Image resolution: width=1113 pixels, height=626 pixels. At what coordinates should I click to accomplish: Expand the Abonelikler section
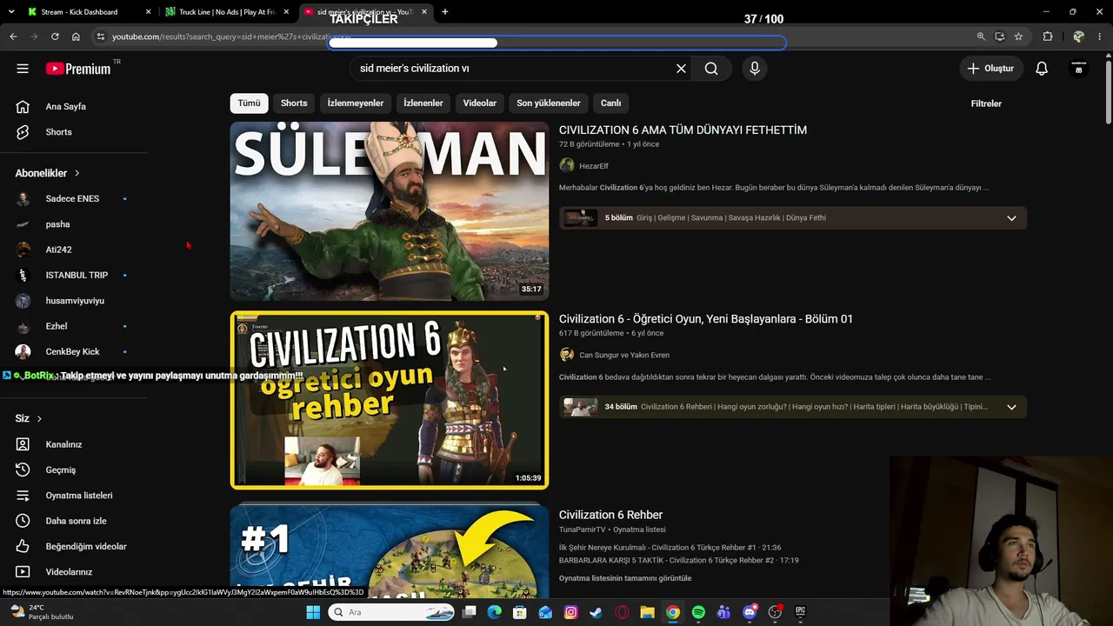point(48,173)
